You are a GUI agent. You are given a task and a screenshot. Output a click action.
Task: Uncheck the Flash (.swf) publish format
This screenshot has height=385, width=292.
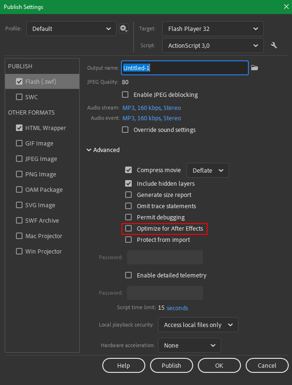(x=20, y=81)
